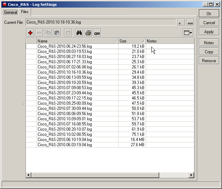Select Cisco_R&S-2010.10.02-08.55.log row

coord(110,134)
